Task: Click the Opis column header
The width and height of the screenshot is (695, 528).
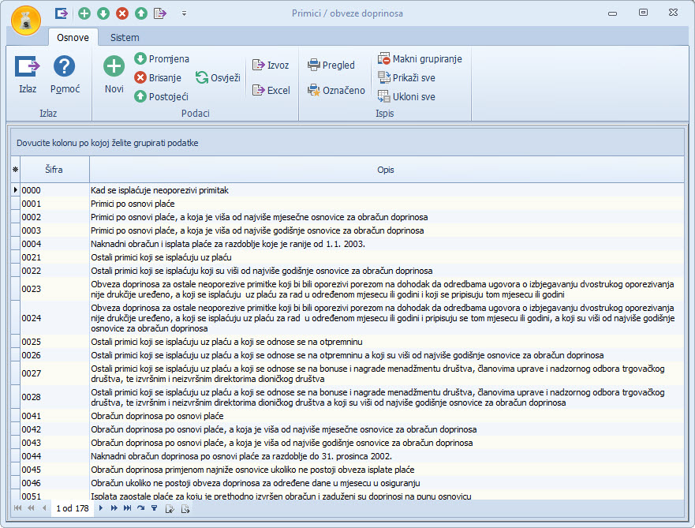Action: [x=385, y=170]
